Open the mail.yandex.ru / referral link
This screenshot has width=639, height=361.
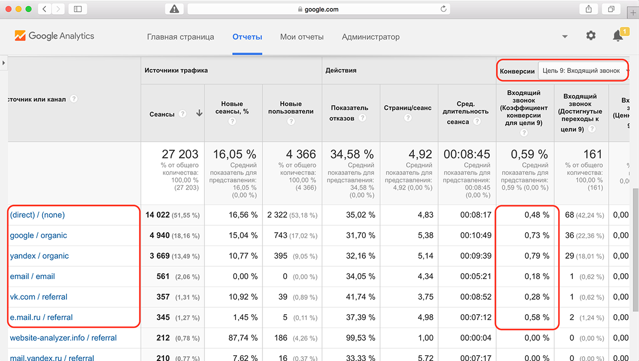click(x=52, y=358)
